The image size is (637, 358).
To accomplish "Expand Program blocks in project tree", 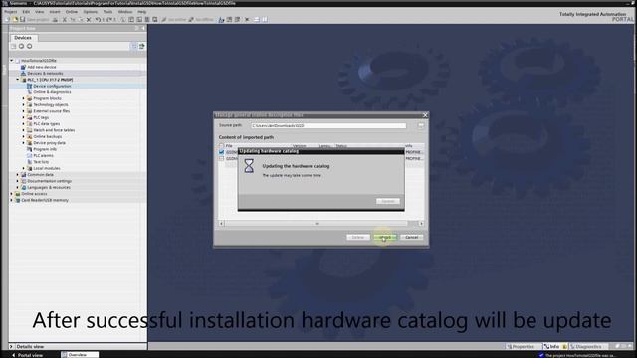I will (24, 98).
